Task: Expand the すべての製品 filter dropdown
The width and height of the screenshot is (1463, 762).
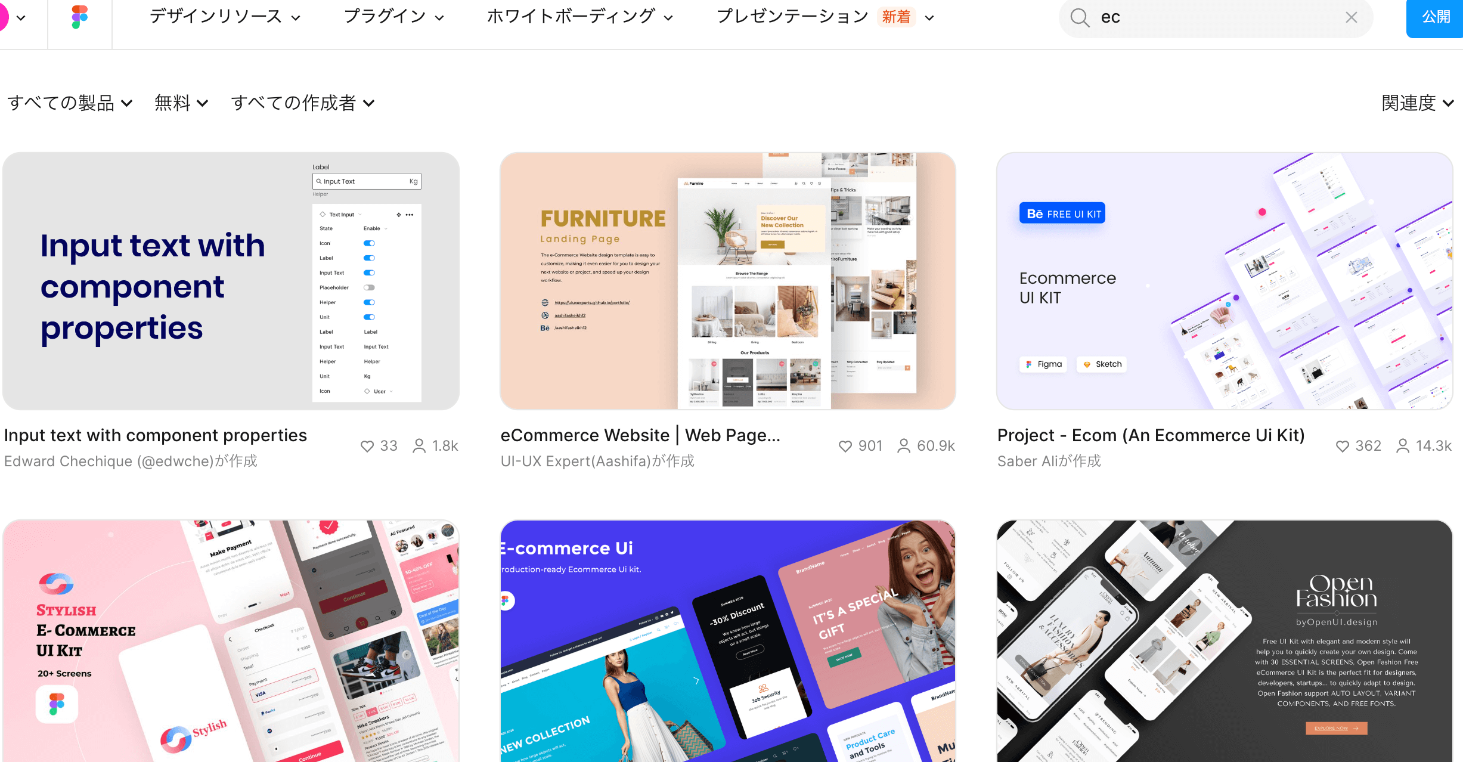Action: [70, 103]
